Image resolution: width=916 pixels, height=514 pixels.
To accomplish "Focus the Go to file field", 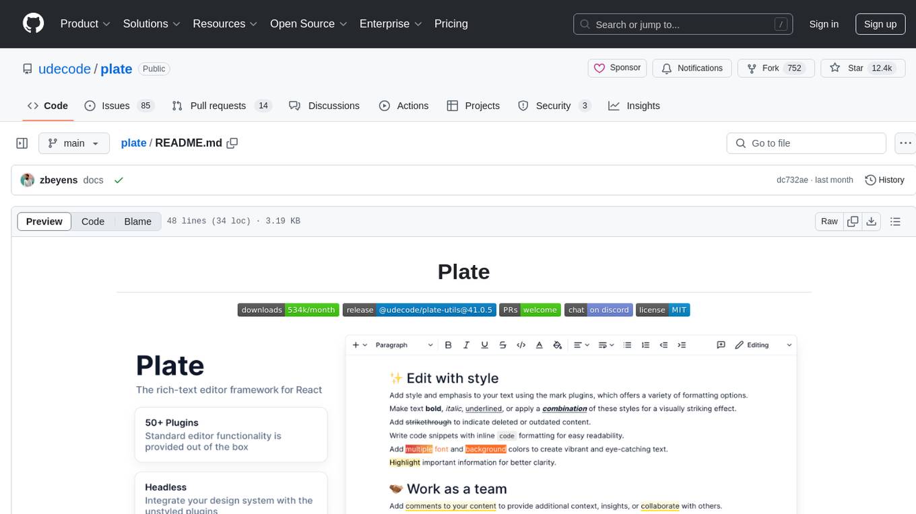I will [806, 143].
